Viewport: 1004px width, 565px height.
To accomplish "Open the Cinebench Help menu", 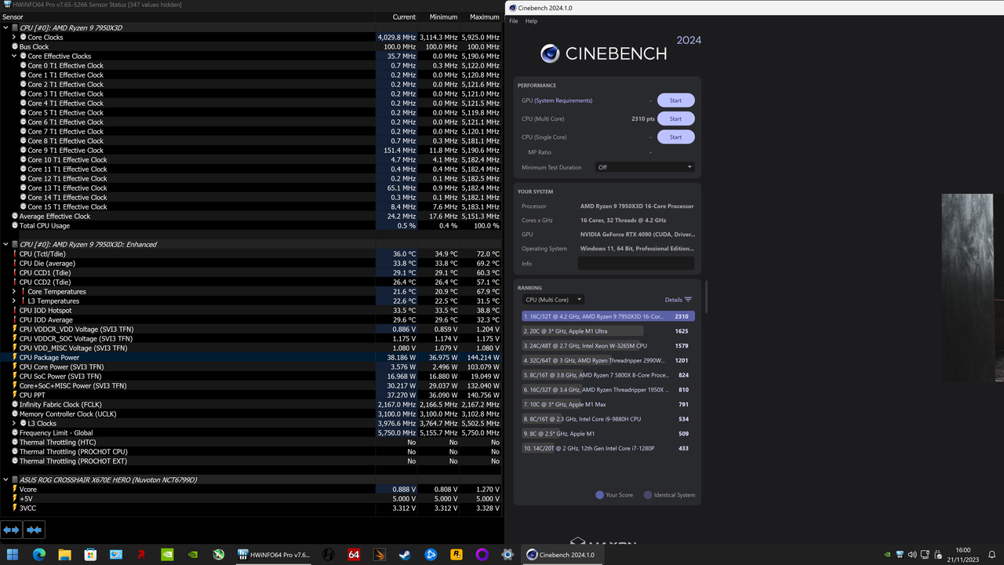I will [x=531, y=21].
